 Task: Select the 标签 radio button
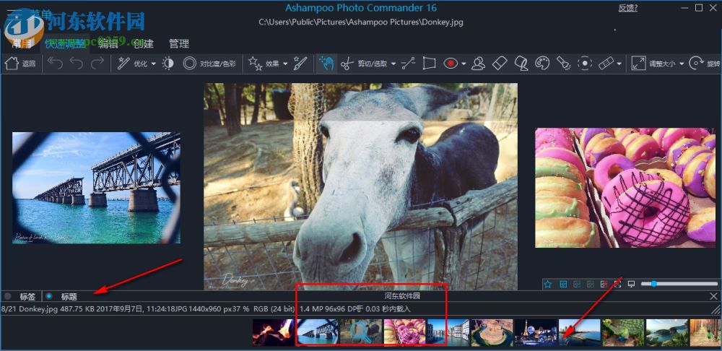coord(8,296)
